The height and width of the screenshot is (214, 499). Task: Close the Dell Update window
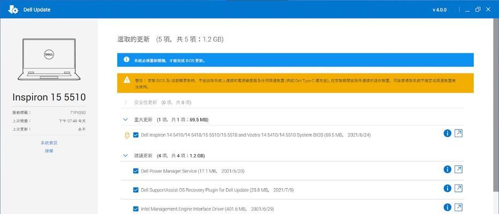[488, 10]
